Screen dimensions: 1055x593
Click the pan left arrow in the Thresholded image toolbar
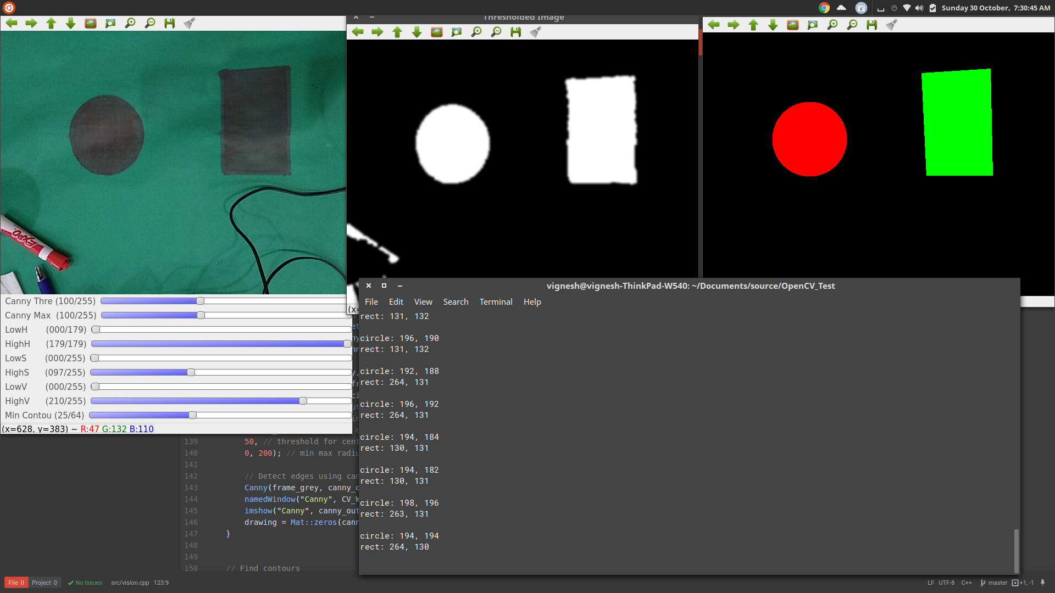tap(358, 32)
